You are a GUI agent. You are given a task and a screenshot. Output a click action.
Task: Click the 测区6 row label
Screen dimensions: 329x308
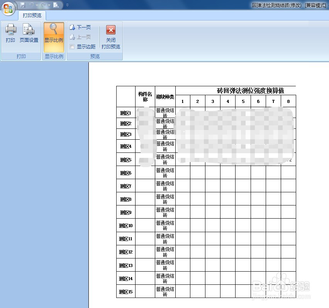coord(125,173)
